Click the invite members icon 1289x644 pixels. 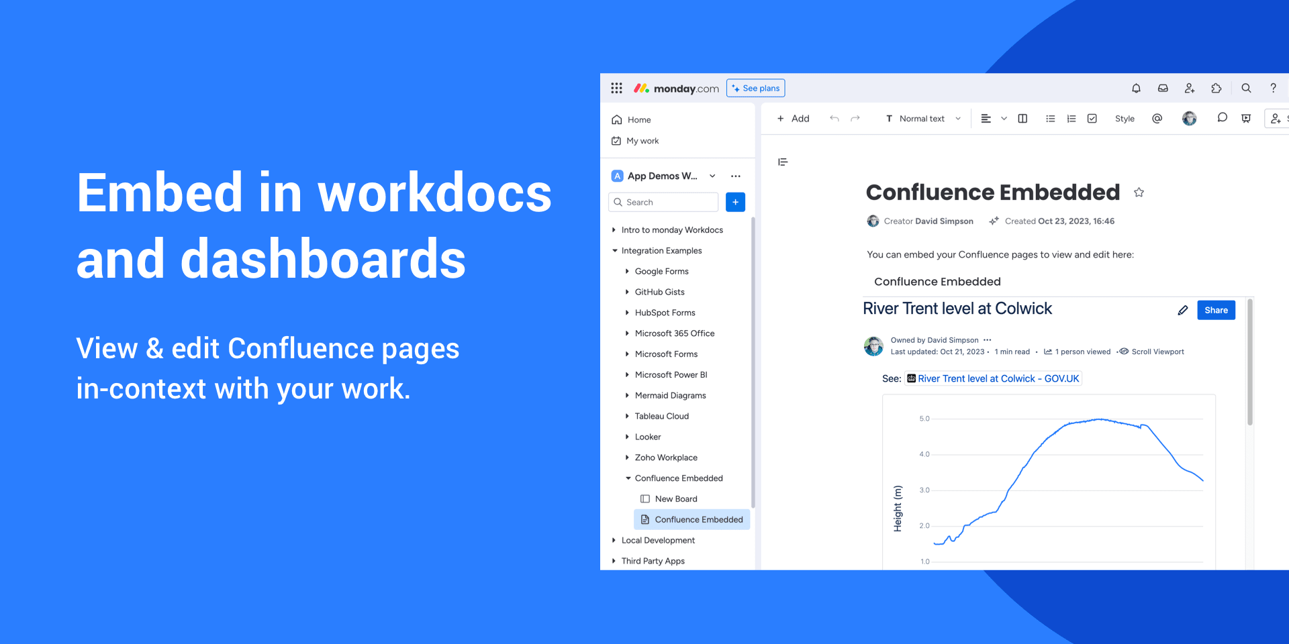1190,88
